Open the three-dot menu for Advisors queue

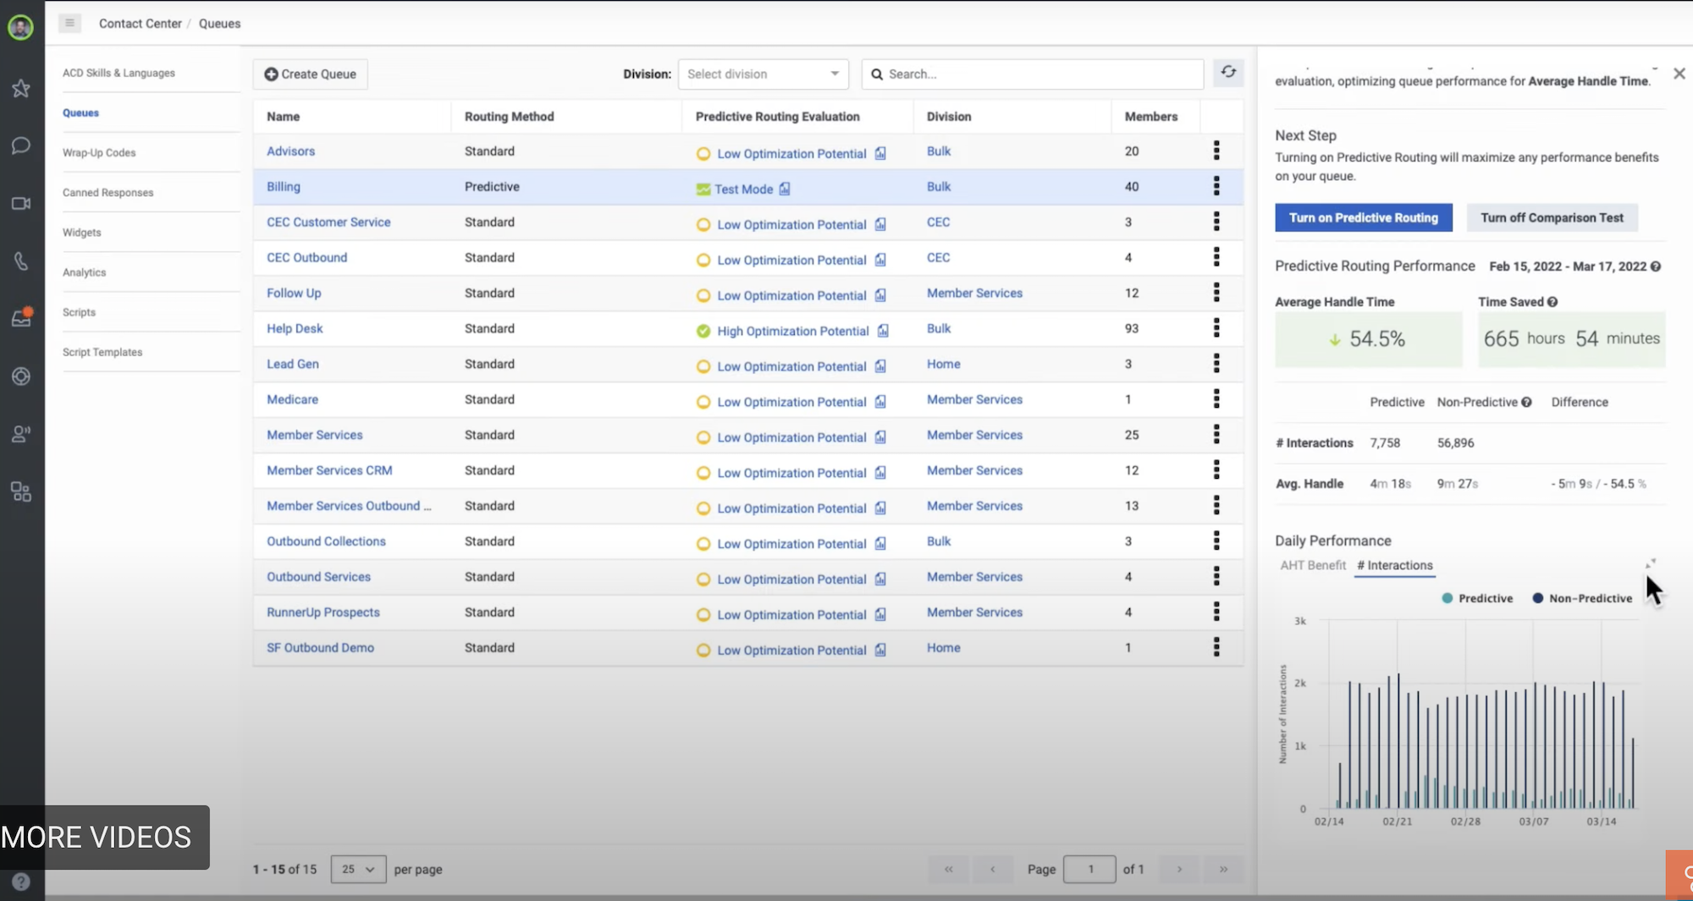point(1216,151)
